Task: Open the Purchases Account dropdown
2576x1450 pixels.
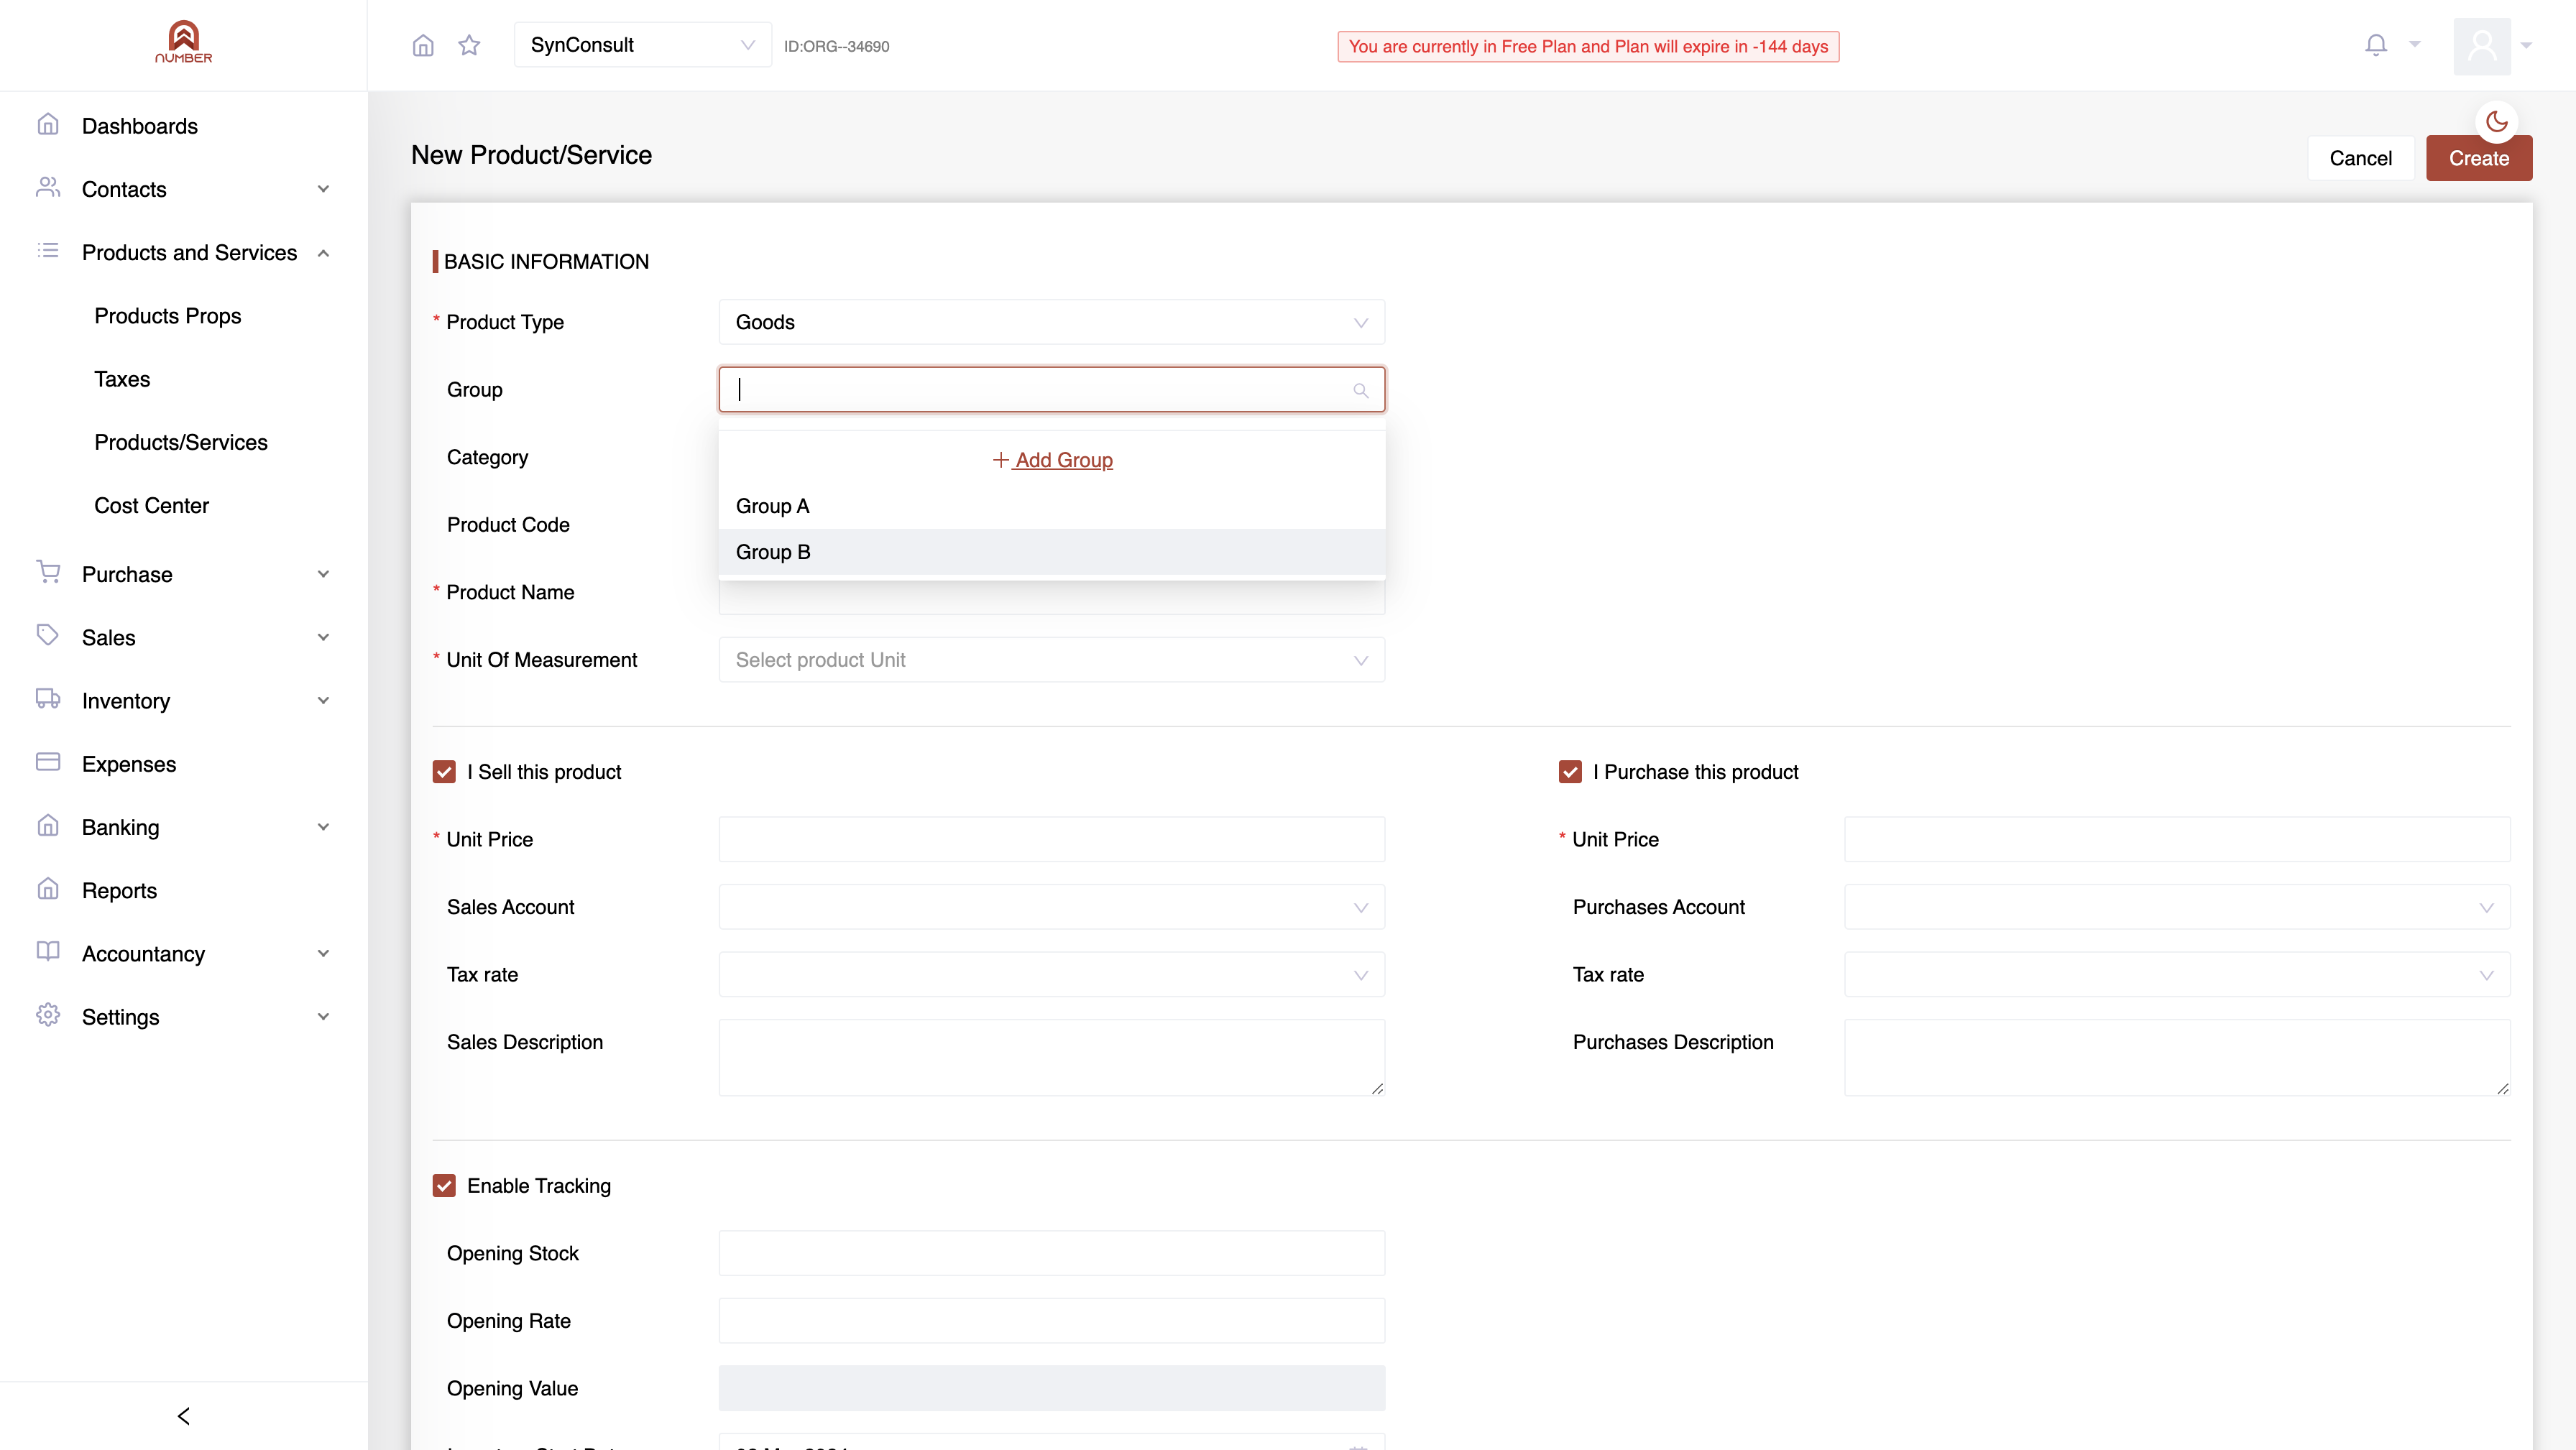Action: click(2177, 907)
